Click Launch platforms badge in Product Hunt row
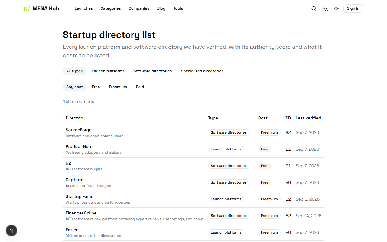Viewport: 387px width, 242px height. point(226,149)
